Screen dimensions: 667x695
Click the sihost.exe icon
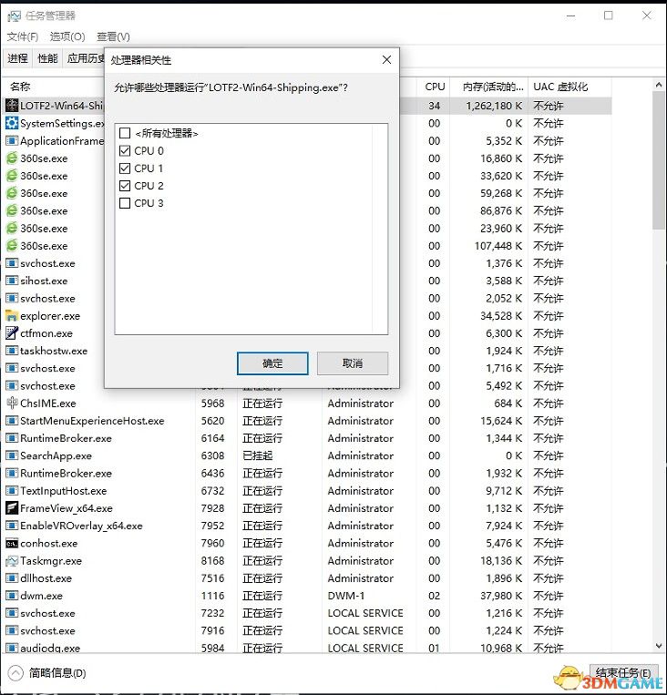pos(12,281)
